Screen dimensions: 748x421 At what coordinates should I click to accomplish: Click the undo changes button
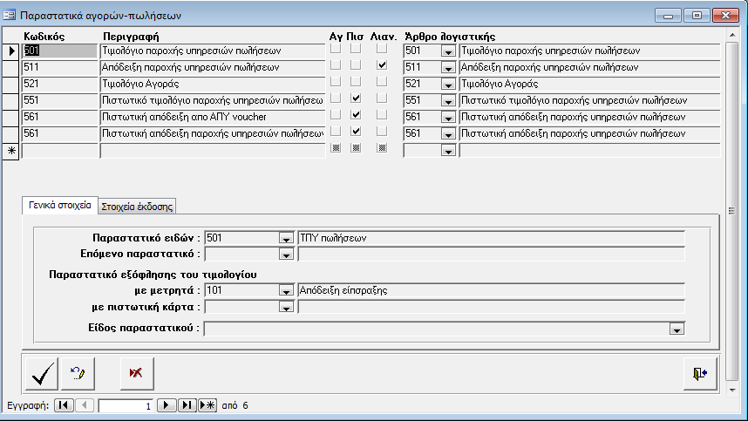[77, 373]
